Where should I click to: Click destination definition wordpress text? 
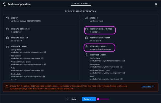click(x=96, y=32)
